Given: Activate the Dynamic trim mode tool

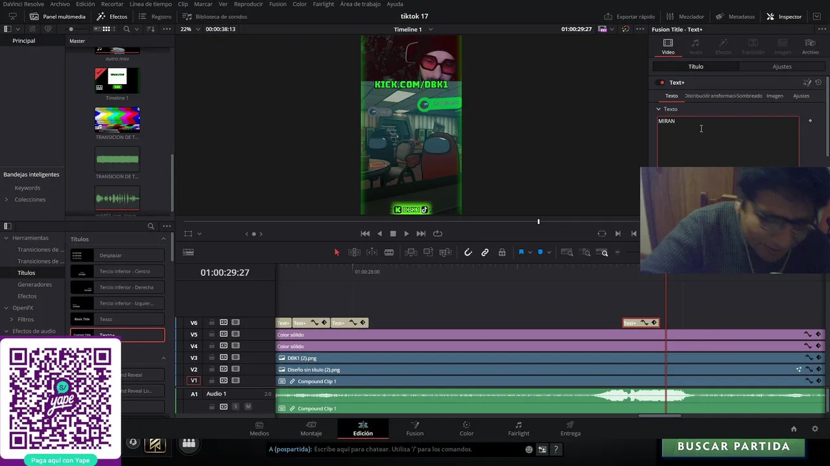Looking at the screenshot, I should (372, 252).
